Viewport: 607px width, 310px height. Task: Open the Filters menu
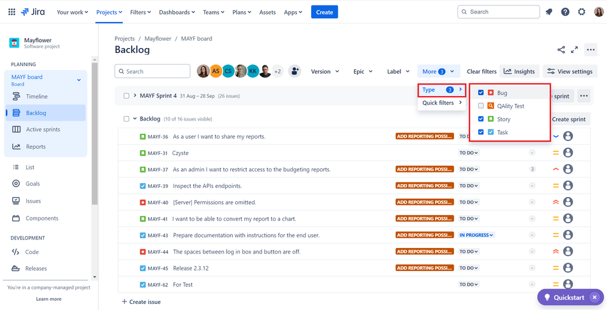[140, 12]
